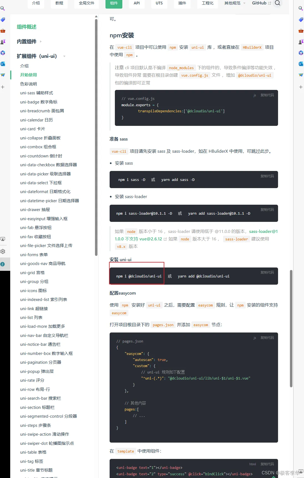This screenshot has width=304, height=478.
Task: Open the Outlook icon in left sidebar
Action: coord(3,64)
